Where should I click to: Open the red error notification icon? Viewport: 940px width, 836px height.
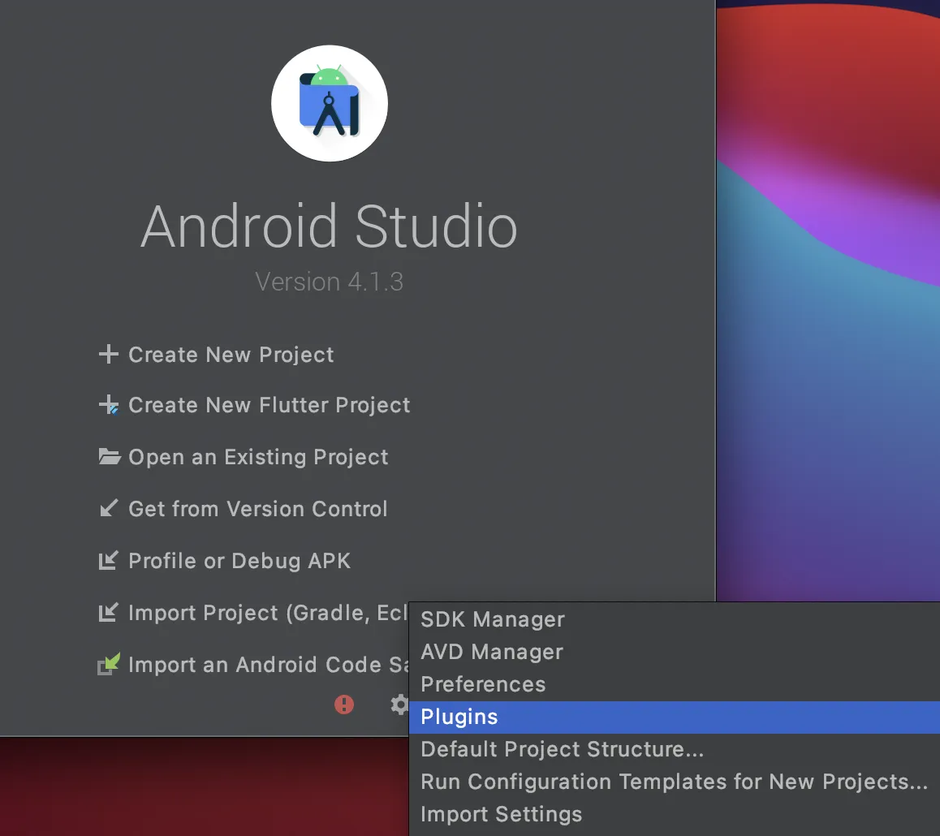[x=344, y=705]
